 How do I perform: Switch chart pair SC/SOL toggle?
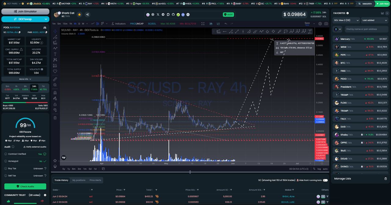click(152, 23)
